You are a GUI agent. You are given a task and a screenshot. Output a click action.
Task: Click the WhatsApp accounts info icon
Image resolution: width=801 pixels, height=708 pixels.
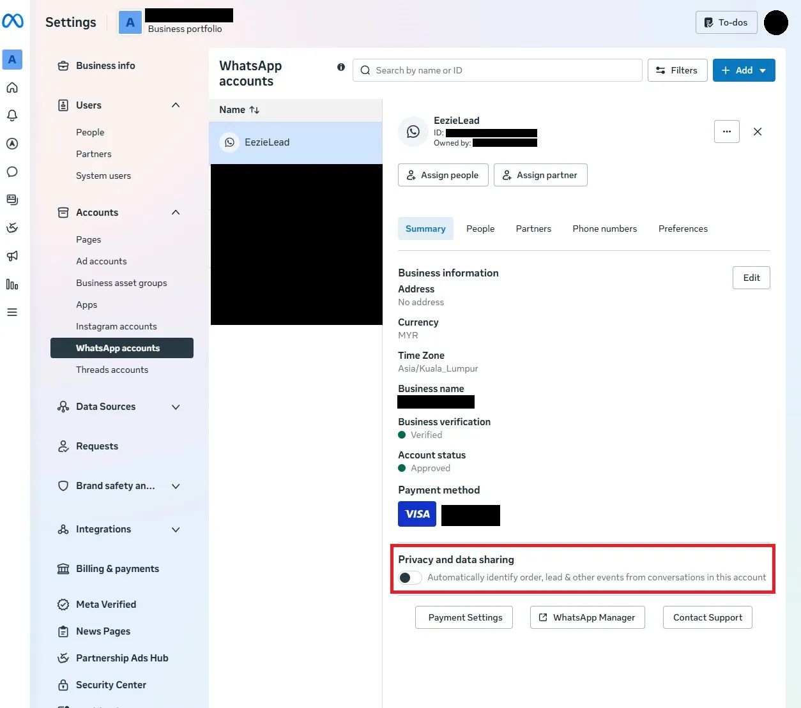click(341, 67)
